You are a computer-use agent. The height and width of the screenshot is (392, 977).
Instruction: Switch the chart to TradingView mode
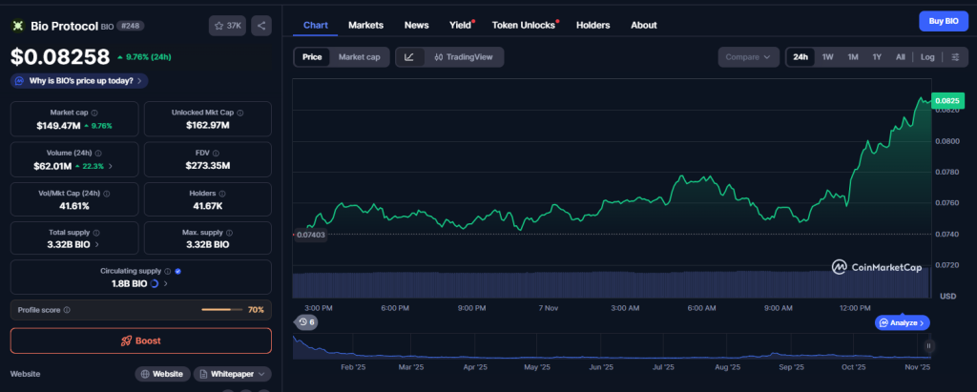tap(463, 57)
